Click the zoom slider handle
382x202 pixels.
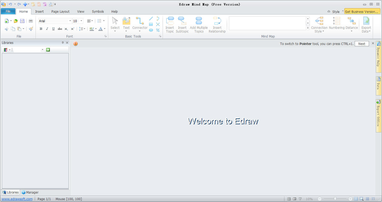pyautogui.click(x=335, y=199)
